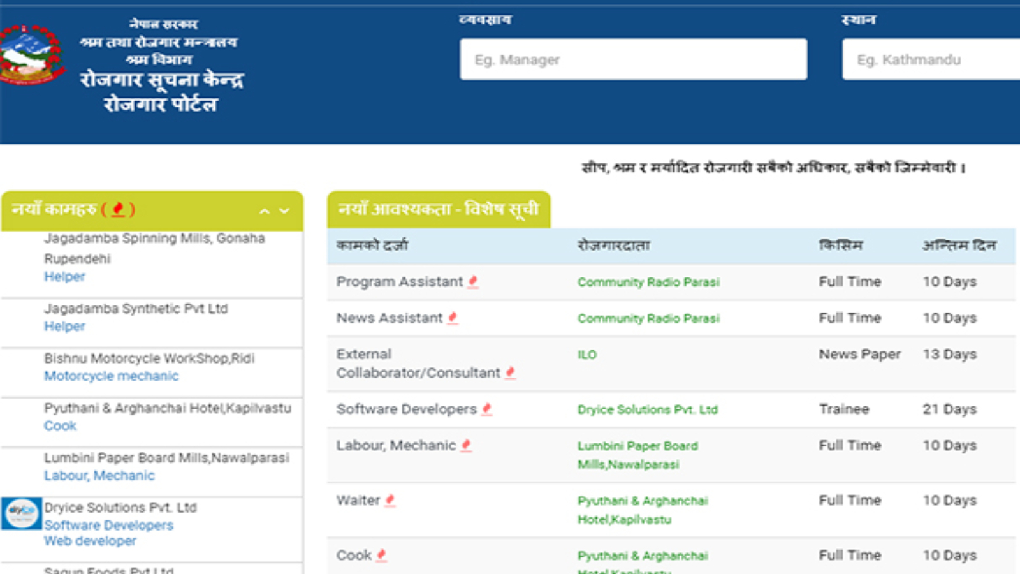Open Dryice Solutions Pvt. Ltd employer link
This screenshot has width=1020, height=574.
coord(648,409)
